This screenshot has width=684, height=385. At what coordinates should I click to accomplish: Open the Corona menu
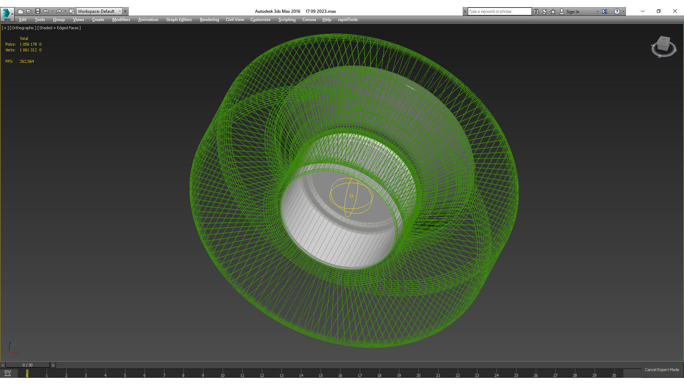click(x=309, y=20)
